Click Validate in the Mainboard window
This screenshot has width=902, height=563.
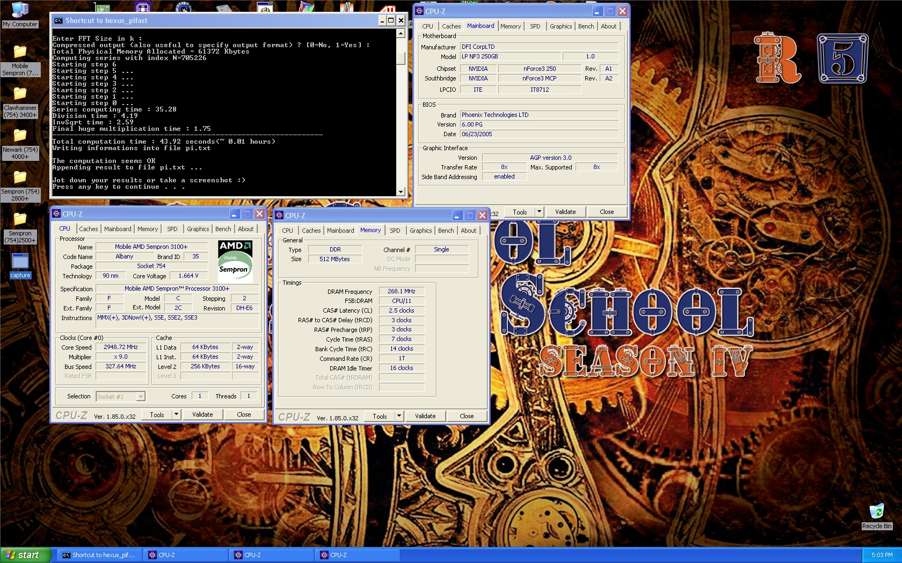coord(565,212)
